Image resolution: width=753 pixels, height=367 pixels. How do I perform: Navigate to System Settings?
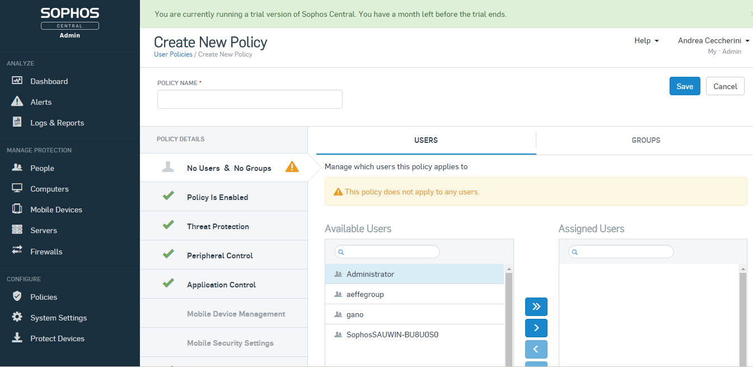pyautogui.click(x=58, y=318)
